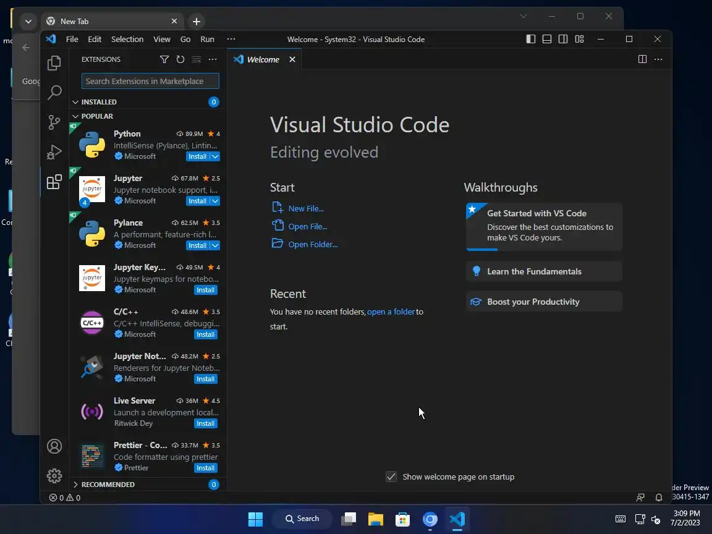Install the C/C++ extension

[x=206, y=334]
